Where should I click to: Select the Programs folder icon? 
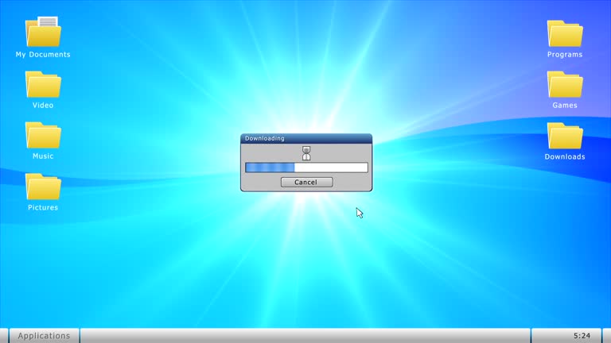565,33
